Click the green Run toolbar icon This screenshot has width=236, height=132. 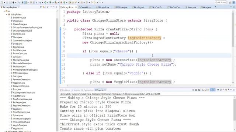45,3
